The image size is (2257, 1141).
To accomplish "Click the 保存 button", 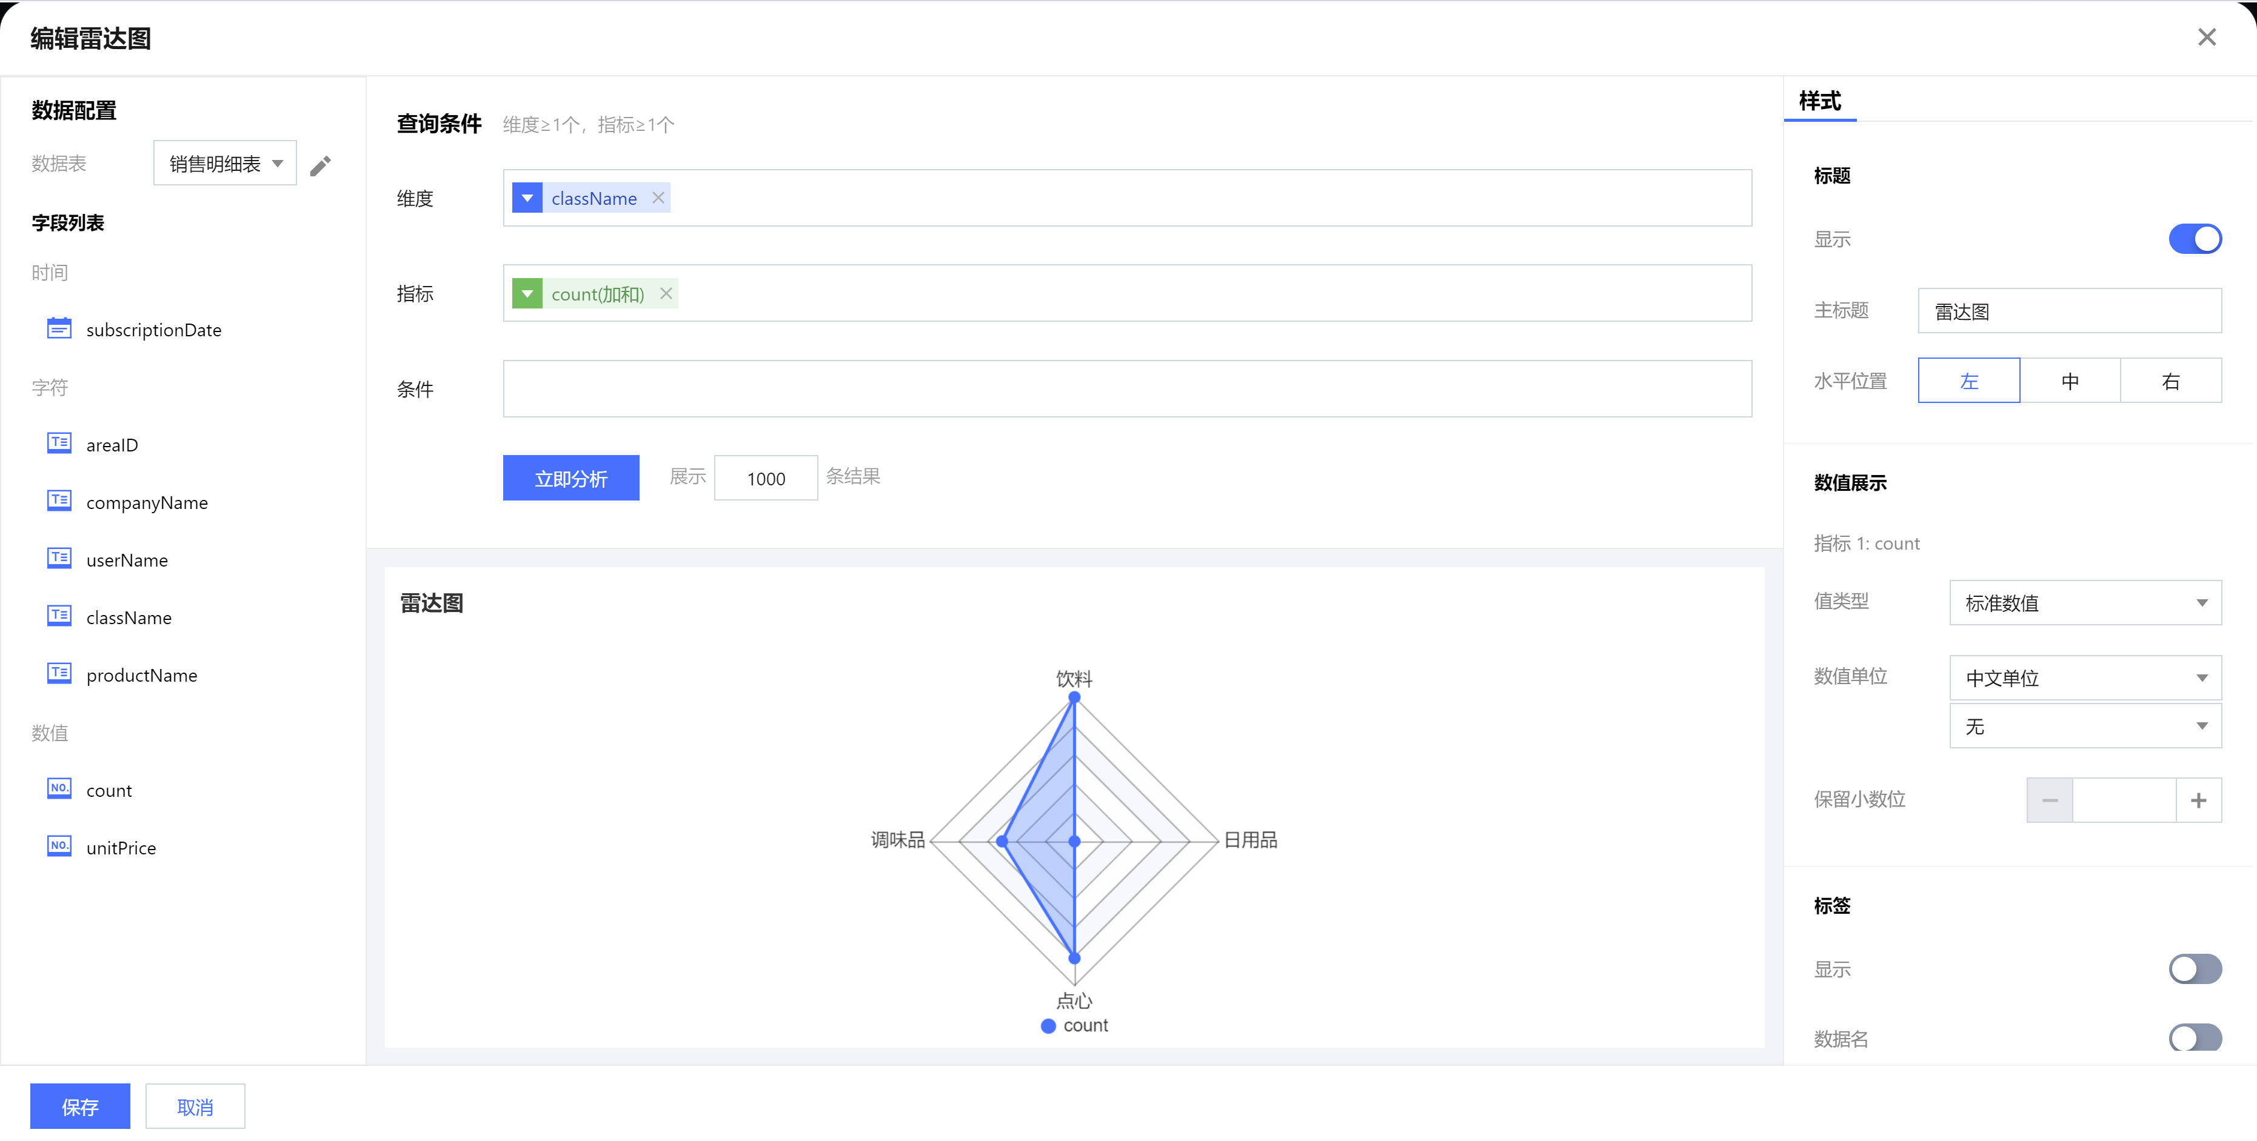I will pos(80,1106).
